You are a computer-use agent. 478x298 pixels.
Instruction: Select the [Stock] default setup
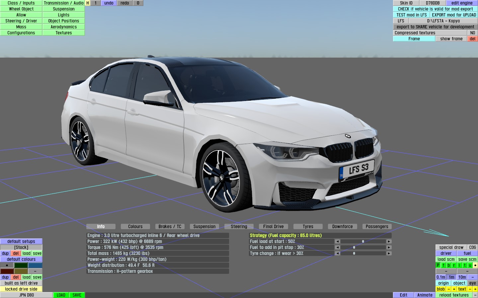pos(21,247)
